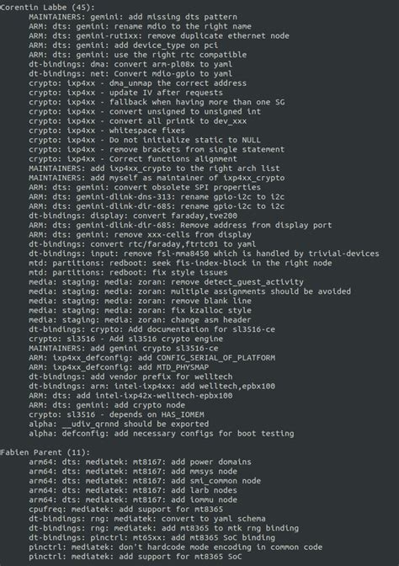Select 'mt8167: add power domains' line
The width and height of the screenshot is (399, 566).
tap(140, 462)
